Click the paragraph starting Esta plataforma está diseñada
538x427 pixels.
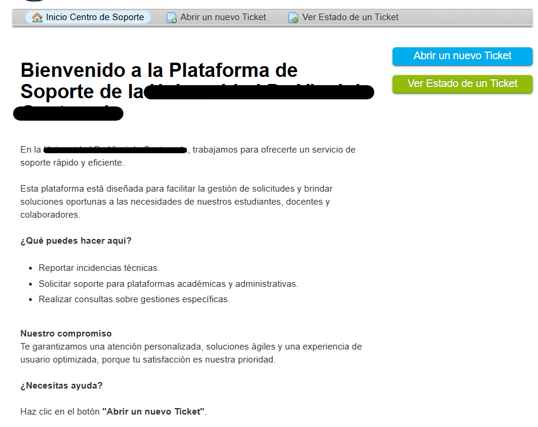click(176, 202)
